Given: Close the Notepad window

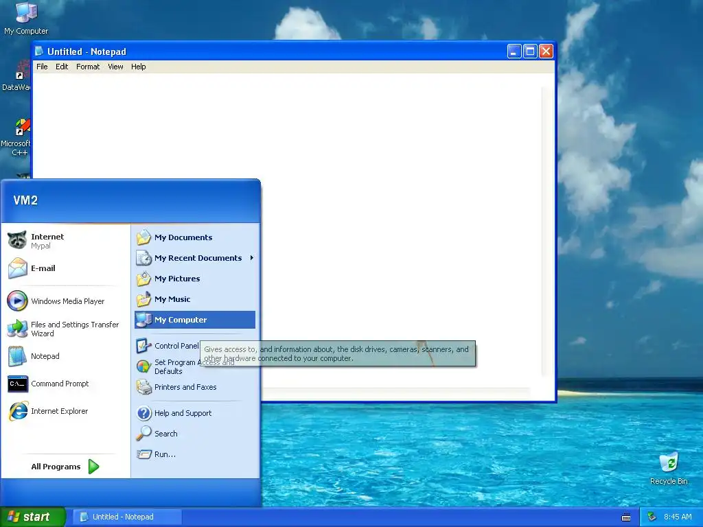Looking at the screenshot, I should [x=546, y=51].
